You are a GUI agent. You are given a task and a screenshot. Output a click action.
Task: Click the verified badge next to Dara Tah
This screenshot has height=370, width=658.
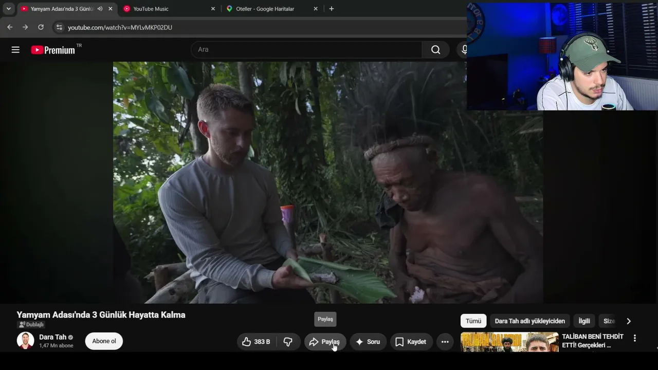pos(71,337)
